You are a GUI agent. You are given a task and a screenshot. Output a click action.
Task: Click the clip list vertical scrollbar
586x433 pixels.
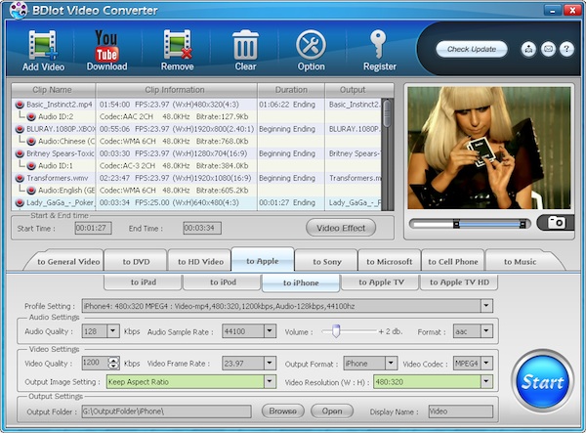(x=388, y=154)
